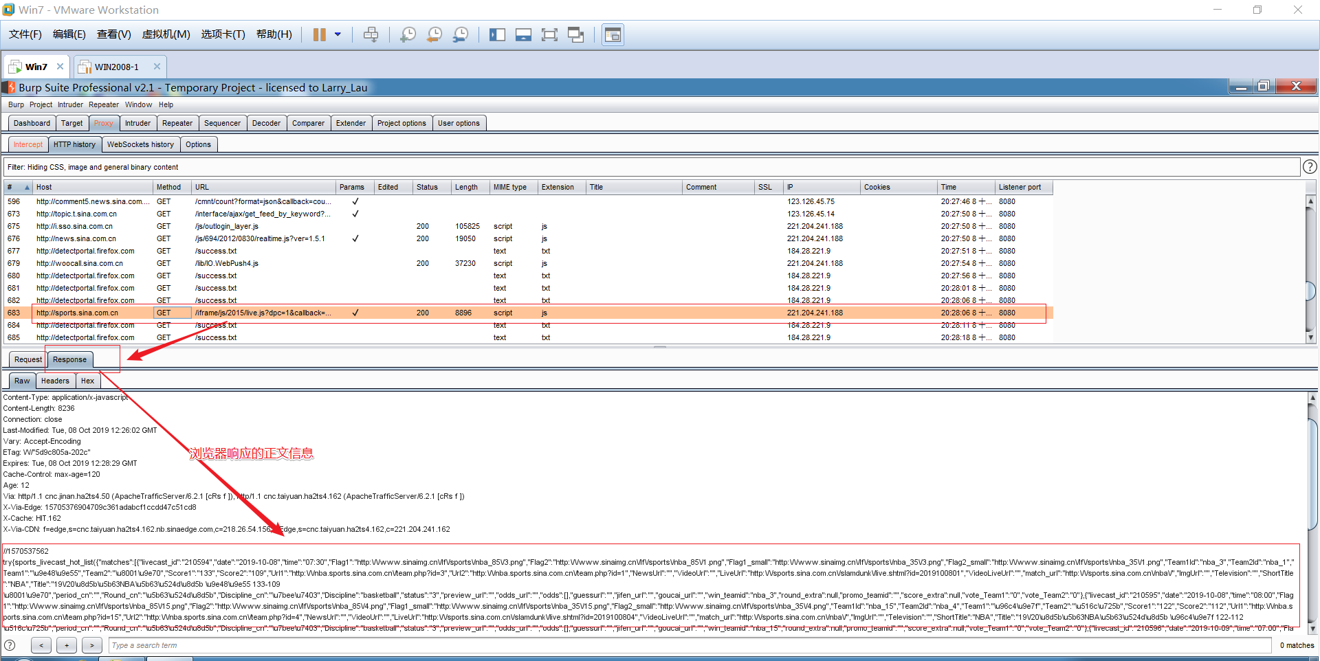This screenshot has width=1320, height=661.
Task: Open help icon beside the filter bar
Action: point(1310,167)
